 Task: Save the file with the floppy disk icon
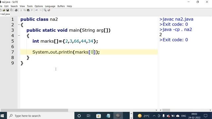8,10
